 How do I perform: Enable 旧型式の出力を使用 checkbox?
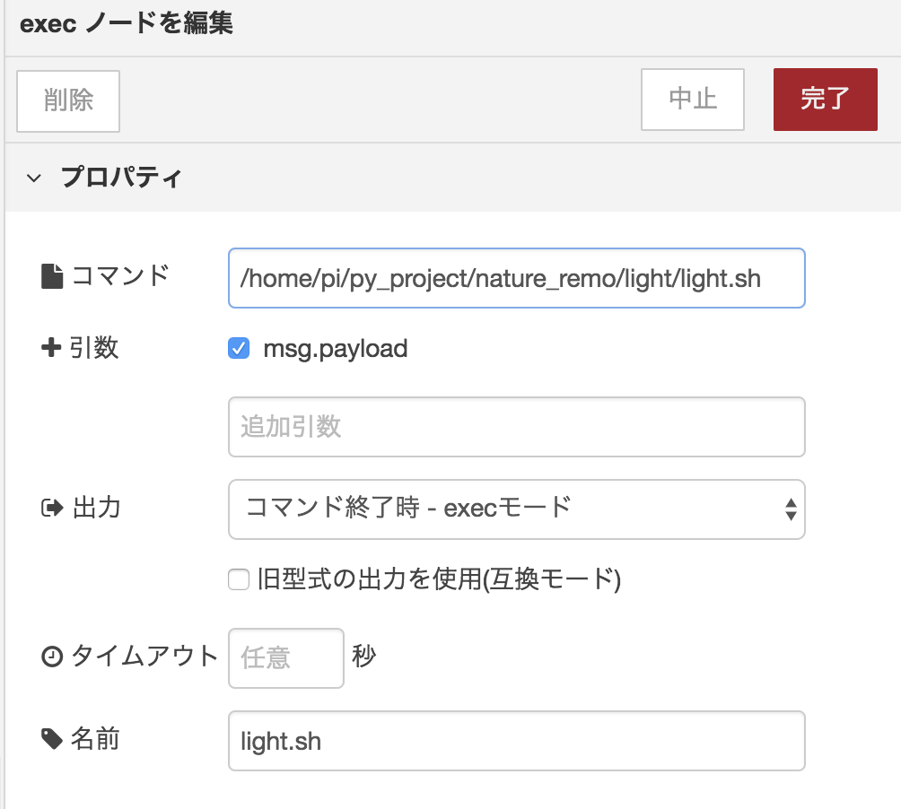click(239, 581)
